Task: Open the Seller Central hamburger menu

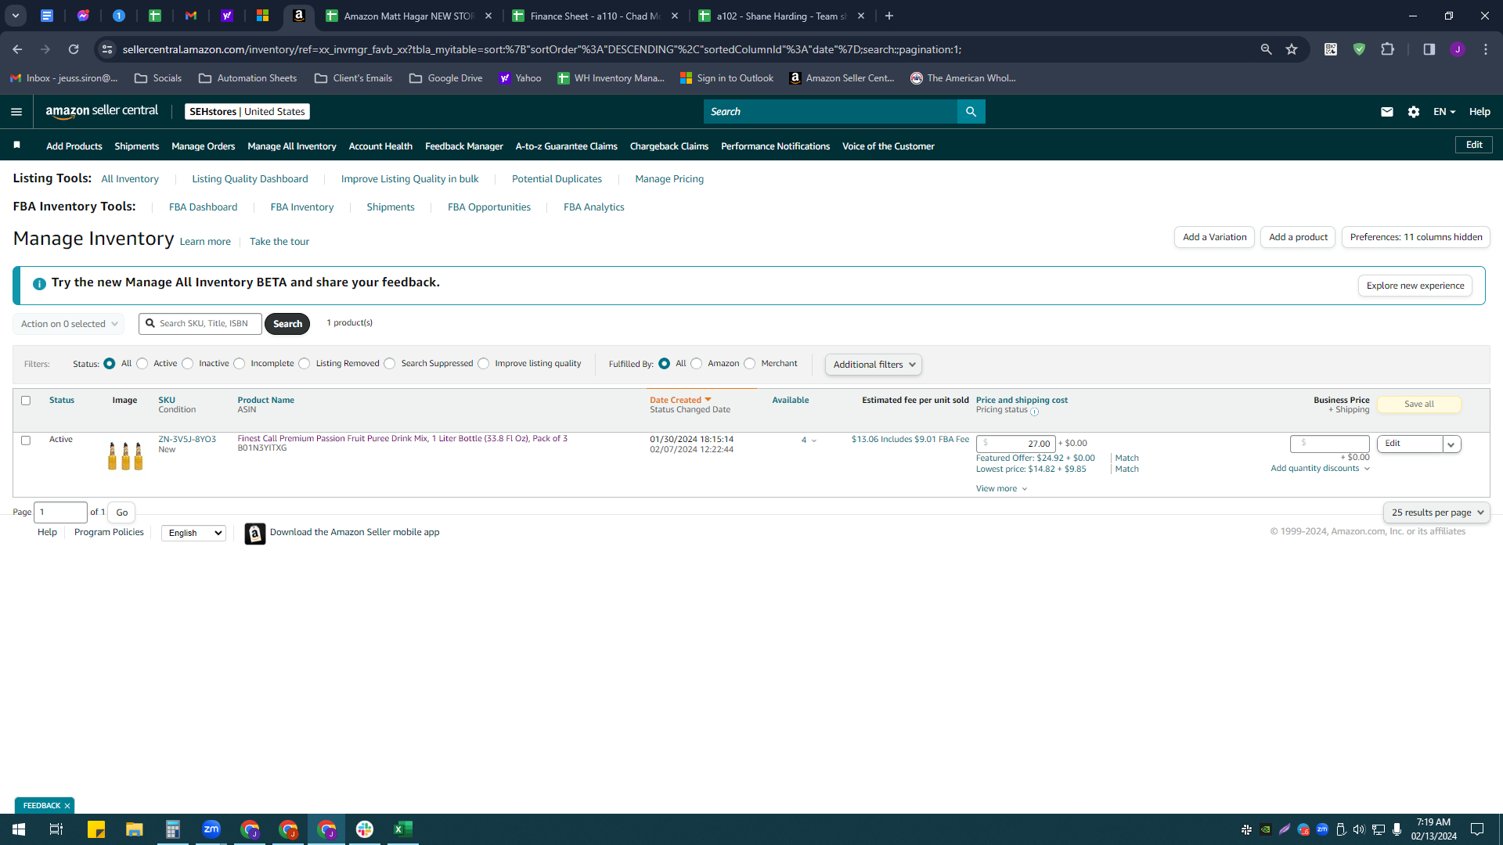Action: point(16,112)
